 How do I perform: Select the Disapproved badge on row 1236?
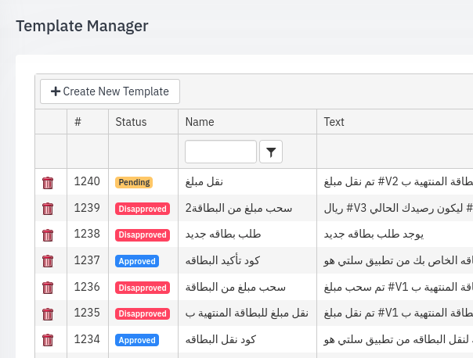pos(143,288)
